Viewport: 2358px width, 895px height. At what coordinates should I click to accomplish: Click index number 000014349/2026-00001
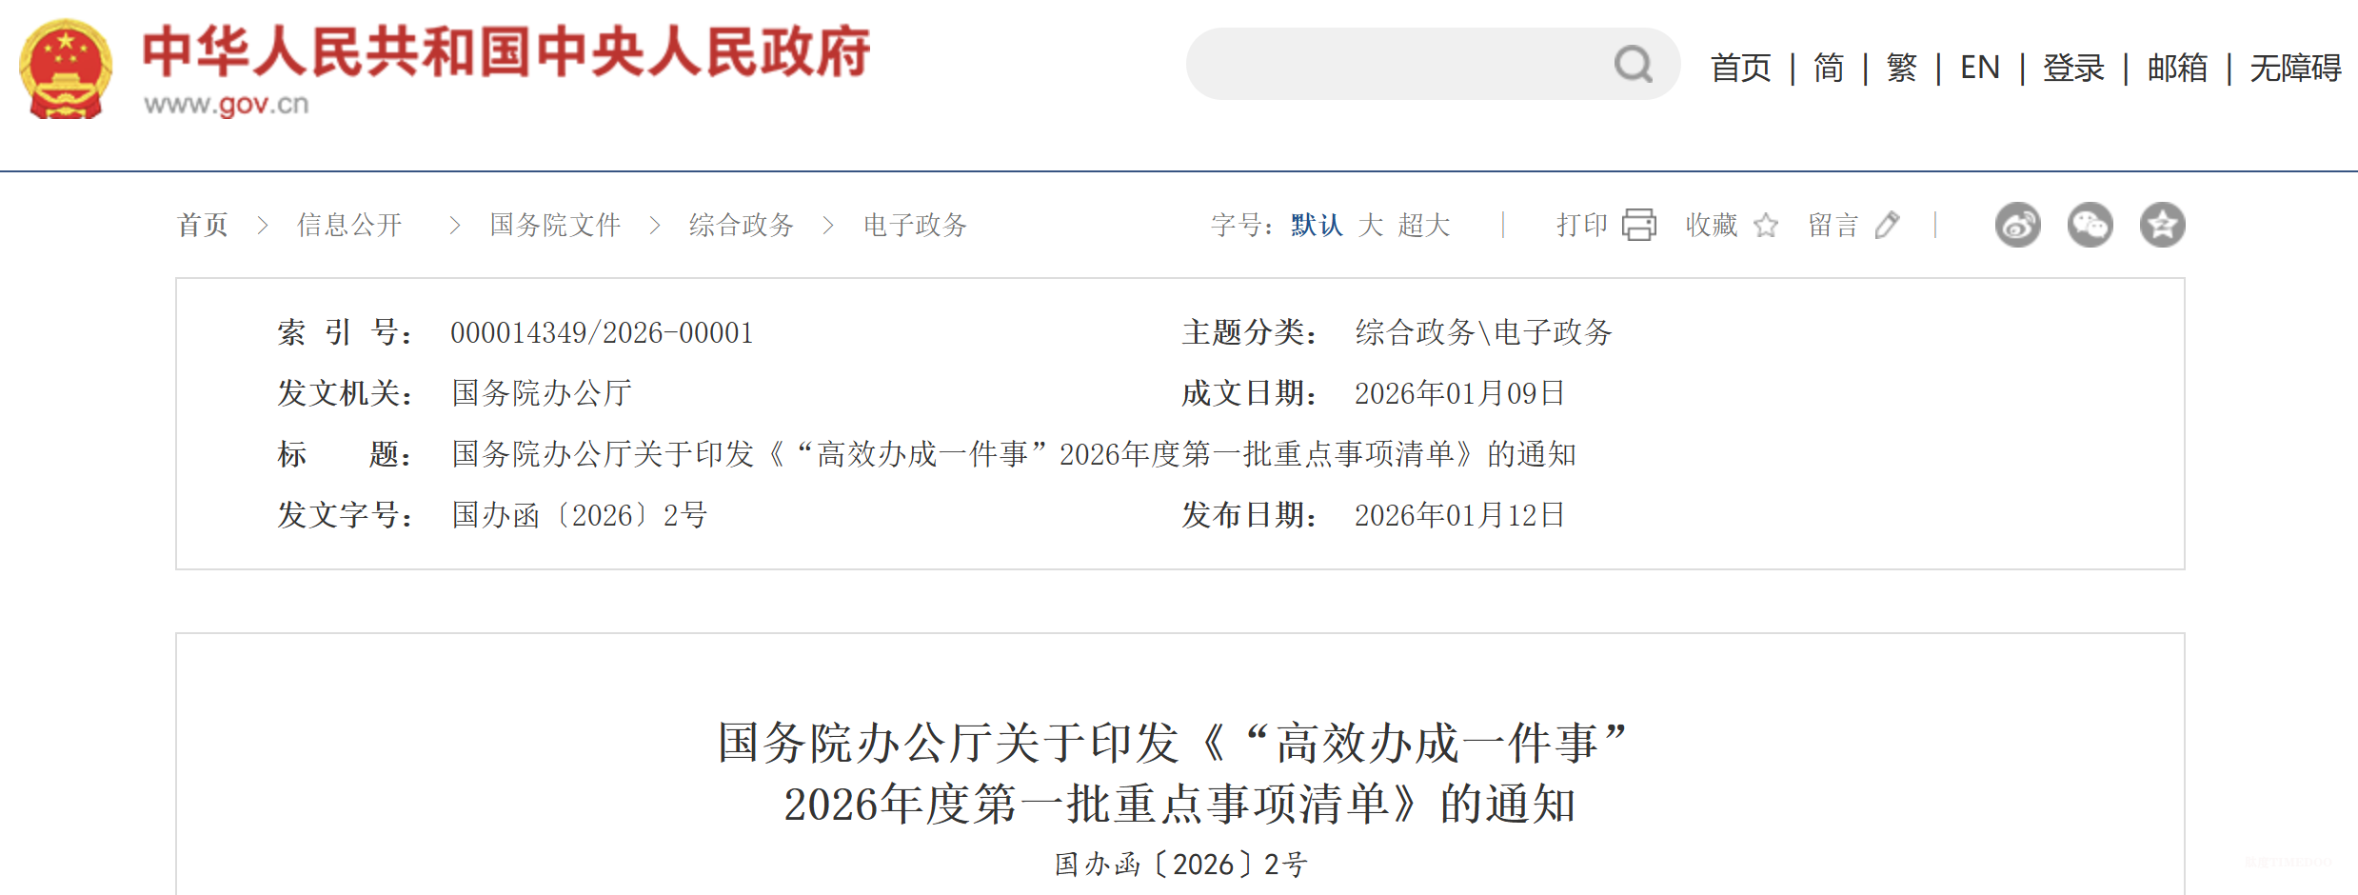click(602, 332)
